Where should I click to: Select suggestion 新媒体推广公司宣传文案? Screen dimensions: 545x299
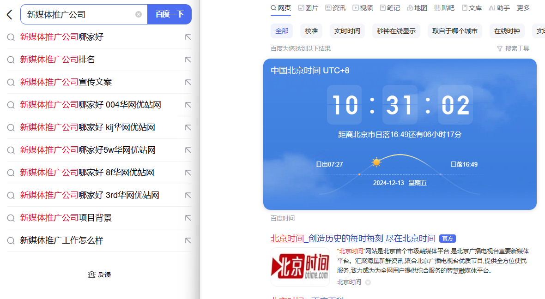[99, 82]
